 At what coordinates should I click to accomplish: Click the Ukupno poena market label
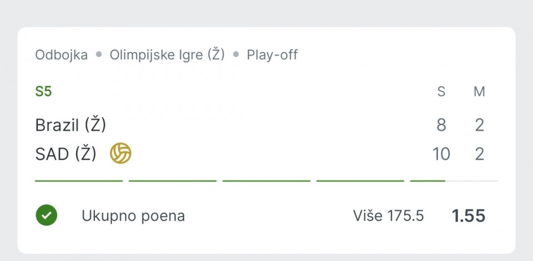click(133, 216)
